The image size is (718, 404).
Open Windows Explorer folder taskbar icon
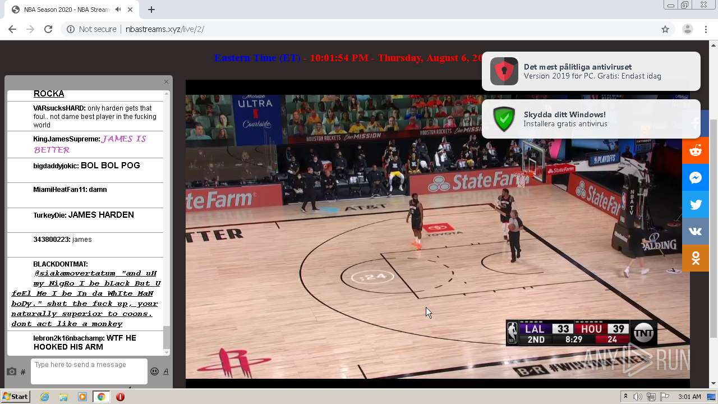pyautogui.click(x=63, y=397)
